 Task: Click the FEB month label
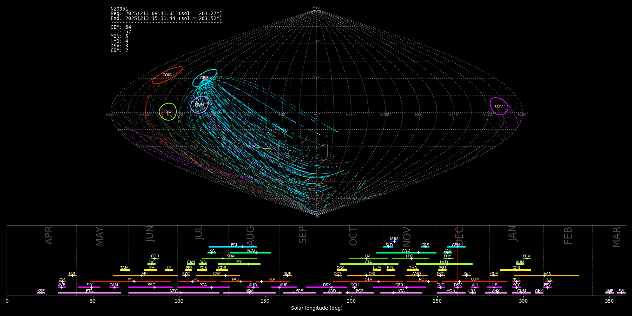click(x=568, y=235)
